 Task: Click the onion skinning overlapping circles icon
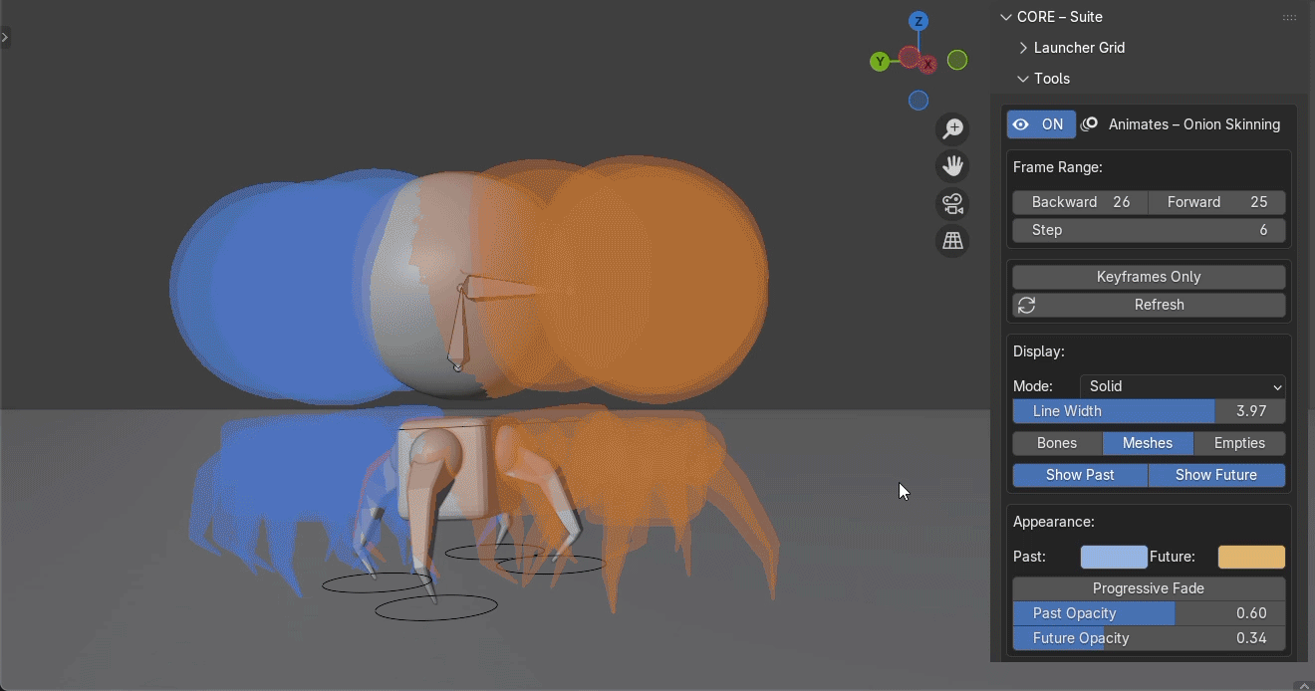pos(1090,124)
